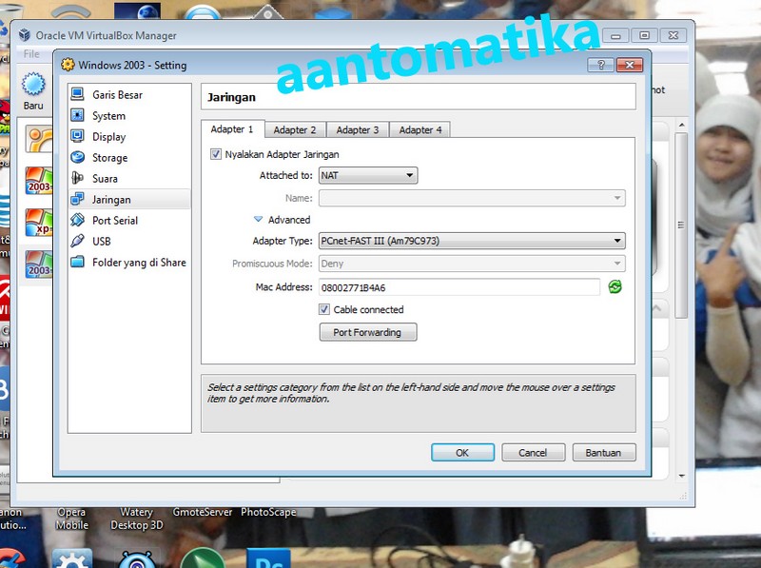Click the Port Forwarding button
The height and width of the screenshot is (568, 761).
[x=368, y=332]
